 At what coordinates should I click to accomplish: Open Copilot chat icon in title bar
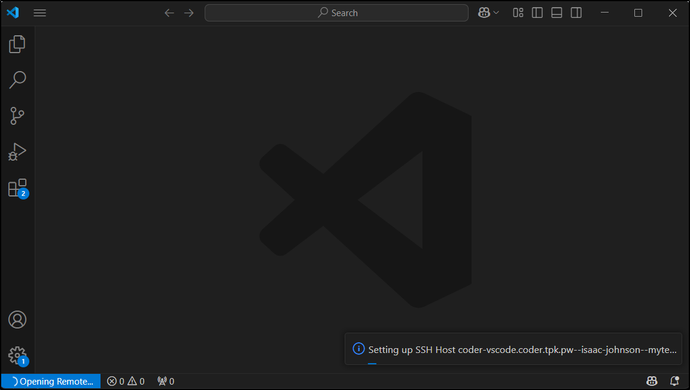(x=484, y=13)
